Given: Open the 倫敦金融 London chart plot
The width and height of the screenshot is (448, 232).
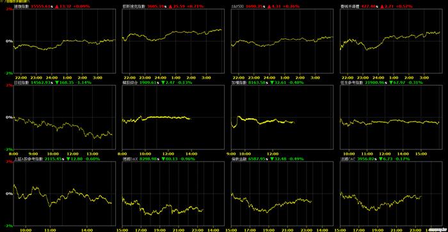Looking at the screenshot, I should (282, 194).
